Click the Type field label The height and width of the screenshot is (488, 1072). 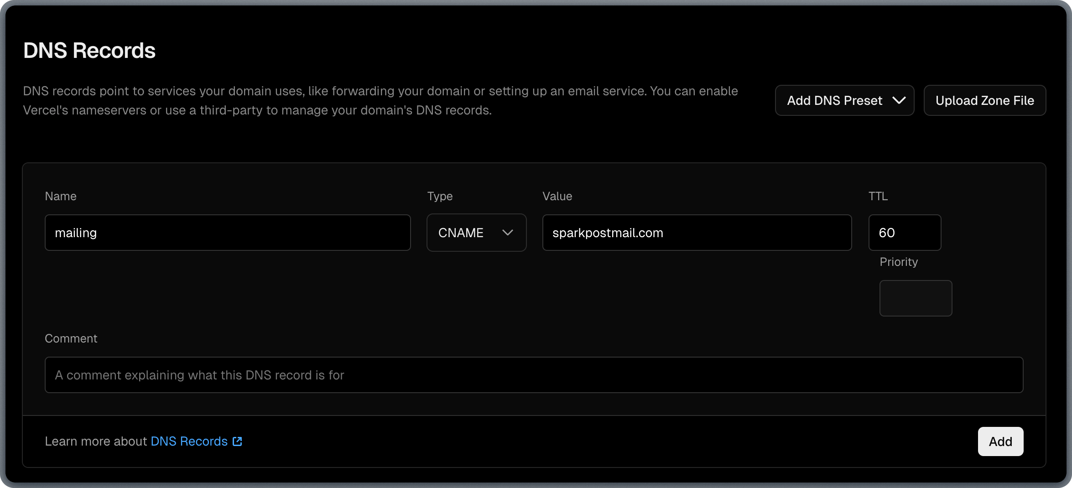(x=440, y=196)
